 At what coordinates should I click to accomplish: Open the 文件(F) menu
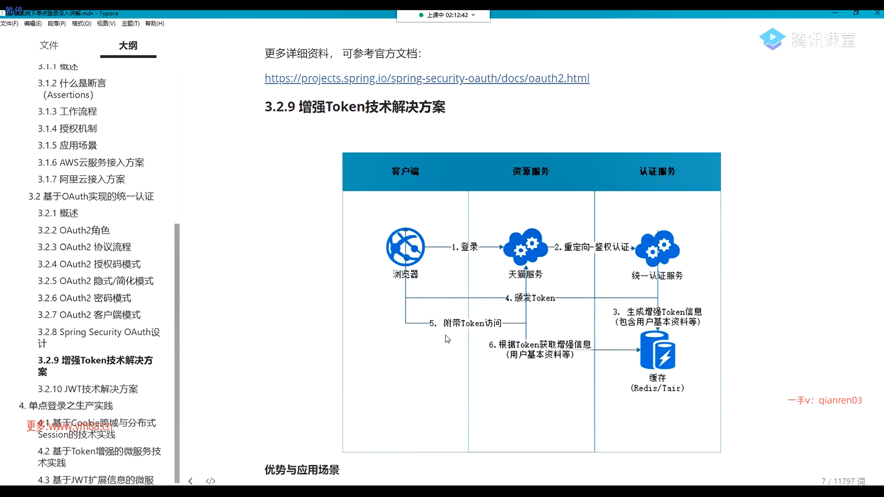(x=9, y=23)
